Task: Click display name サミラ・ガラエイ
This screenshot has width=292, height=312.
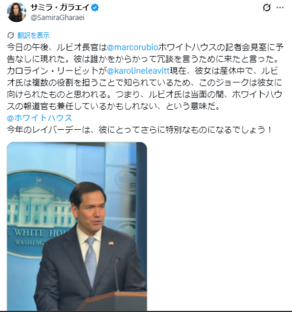Action: tap(60, 8)
